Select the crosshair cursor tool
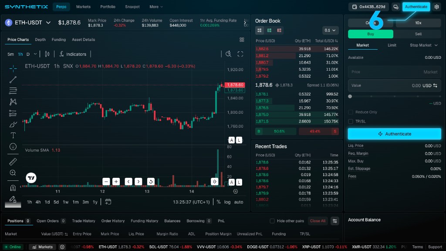 click(13, 68)
